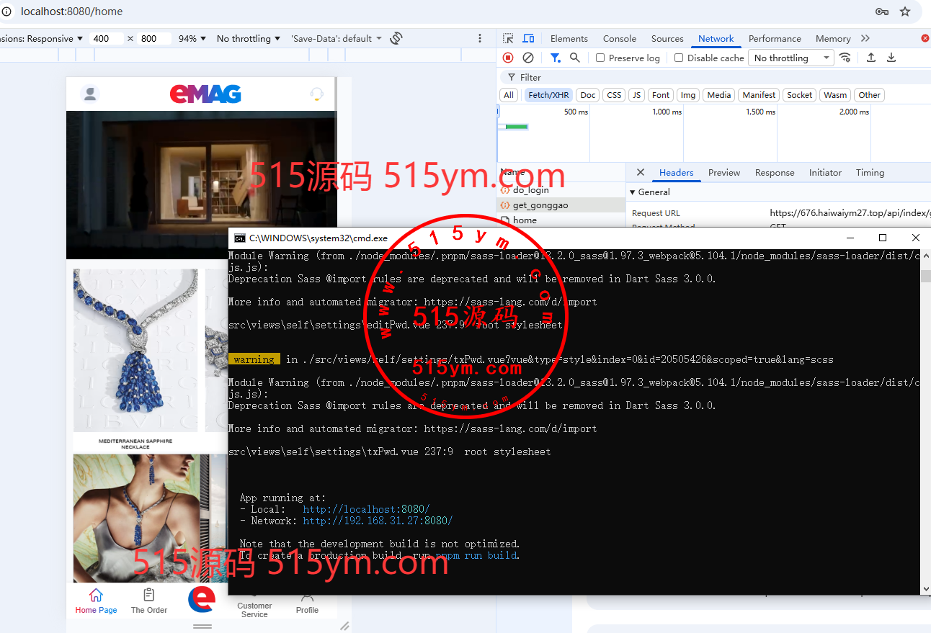Select the Fetch/XHR filter toggle
This screenshot has width=931, height=633.
548,95
